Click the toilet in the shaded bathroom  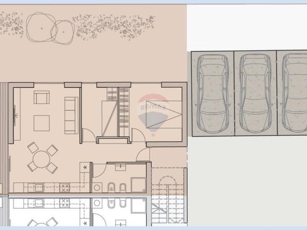click(x=111, y=187)
